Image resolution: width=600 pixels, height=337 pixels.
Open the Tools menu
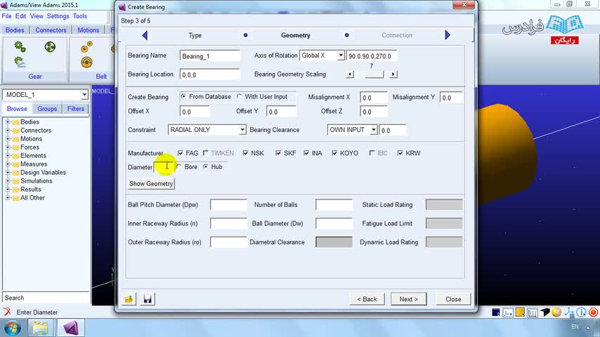click(x=80, y=16)
